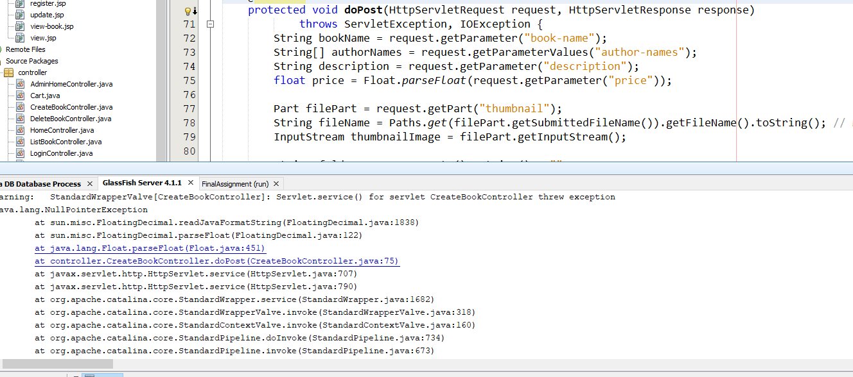Follow the CreateBookController.java:75 stack trace link
853x377 pixels.
(x=217, y=261)
